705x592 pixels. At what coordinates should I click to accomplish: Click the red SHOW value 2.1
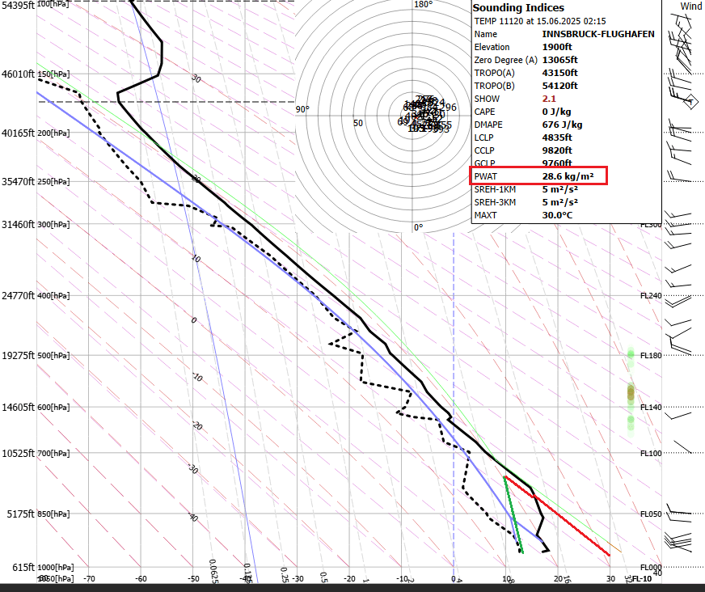point(550,99)
